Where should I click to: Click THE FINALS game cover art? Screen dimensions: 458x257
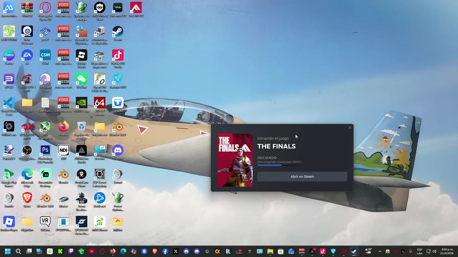pos(235,160)
